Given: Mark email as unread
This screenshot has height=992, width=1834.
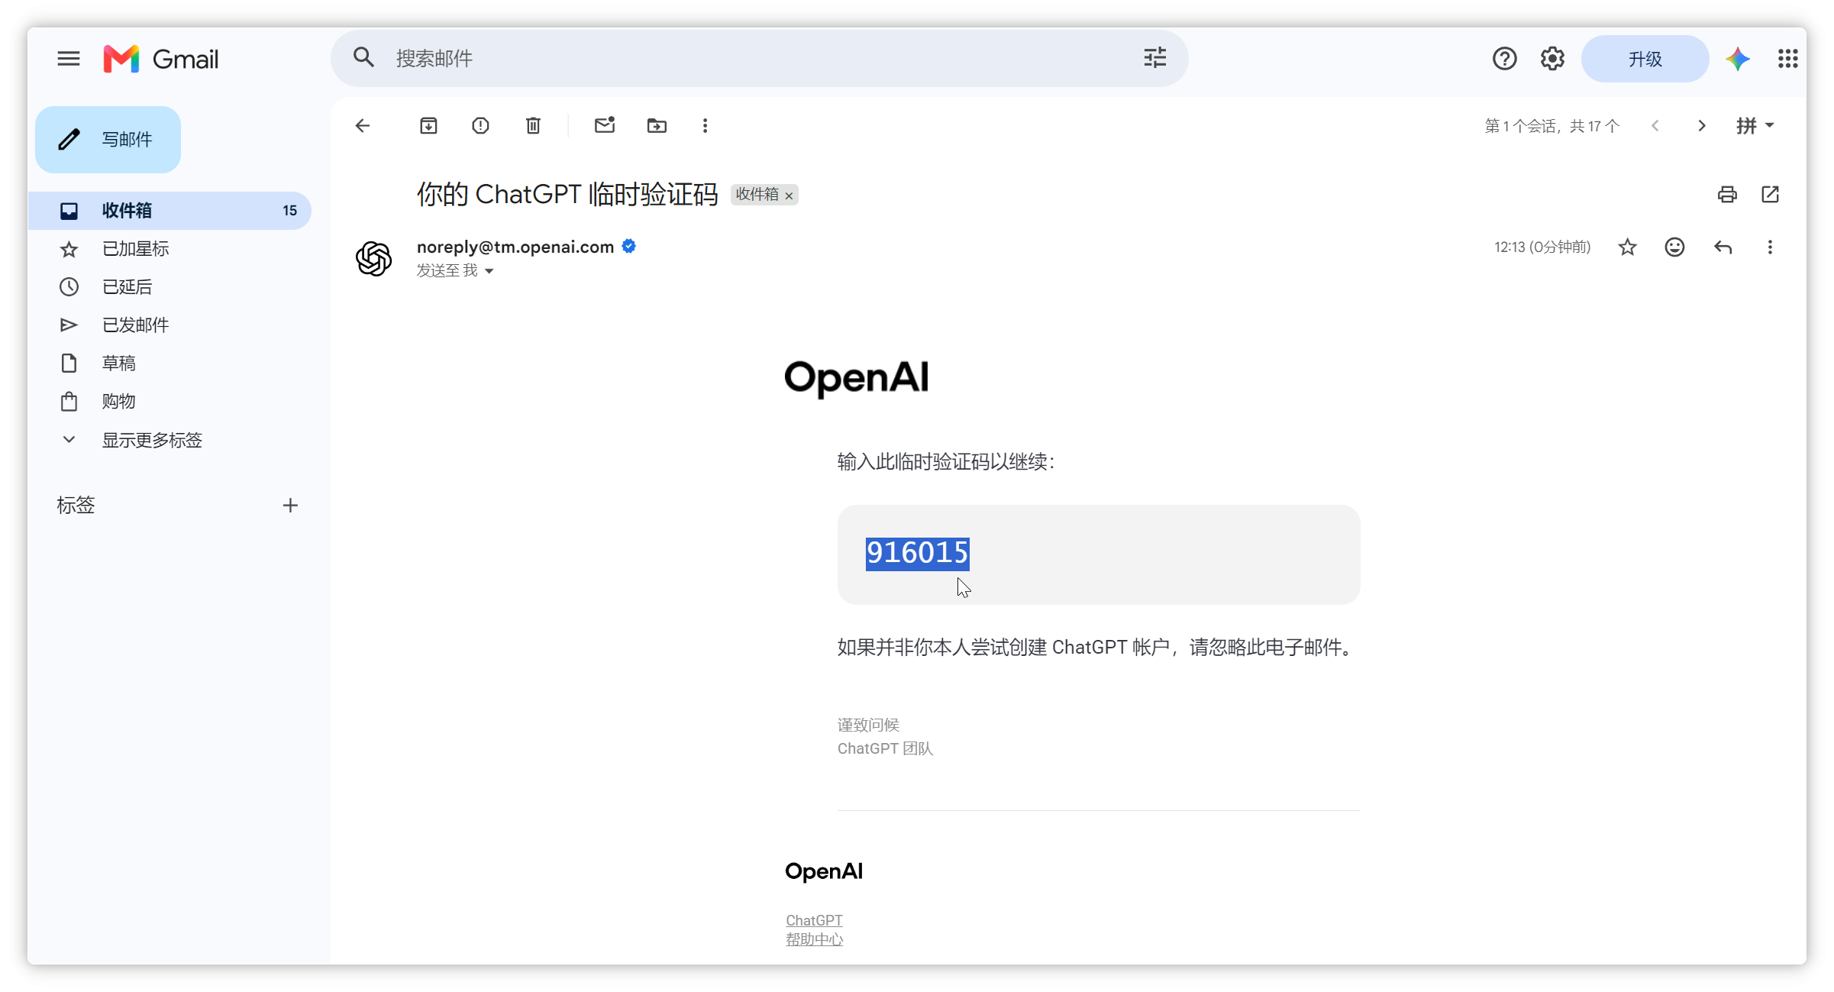Looking at the screenshot, I should point(605,125).
